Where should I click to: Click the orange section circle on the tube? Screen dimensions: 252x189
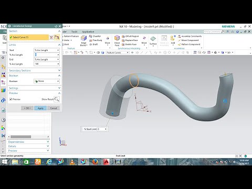click(134, 80)
